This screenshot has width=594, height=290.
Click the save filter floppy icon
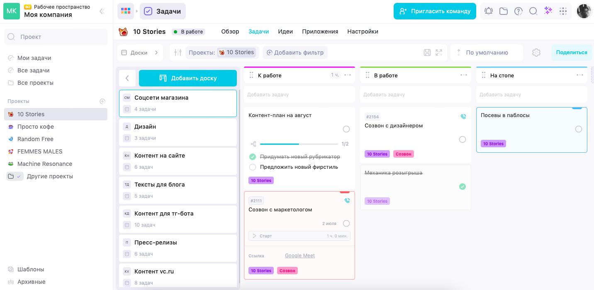(x=427, y=53)
